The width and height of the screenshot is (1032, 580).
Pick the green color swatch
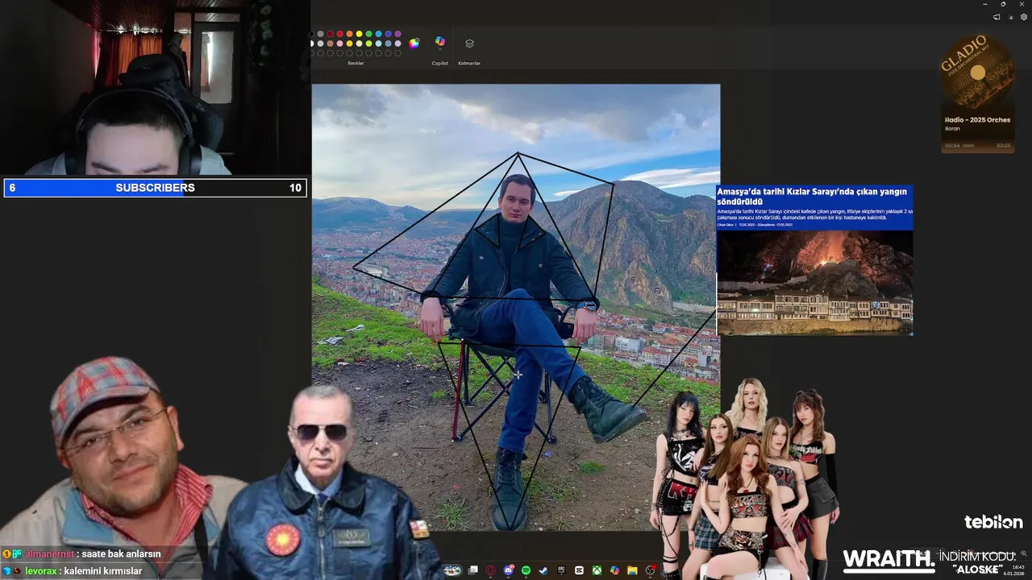point(368,34)
